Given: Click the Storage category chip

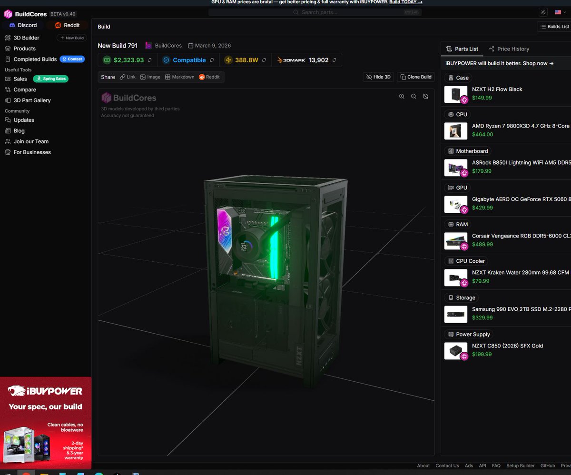Looking at the screenshot, I should [461, 297].
